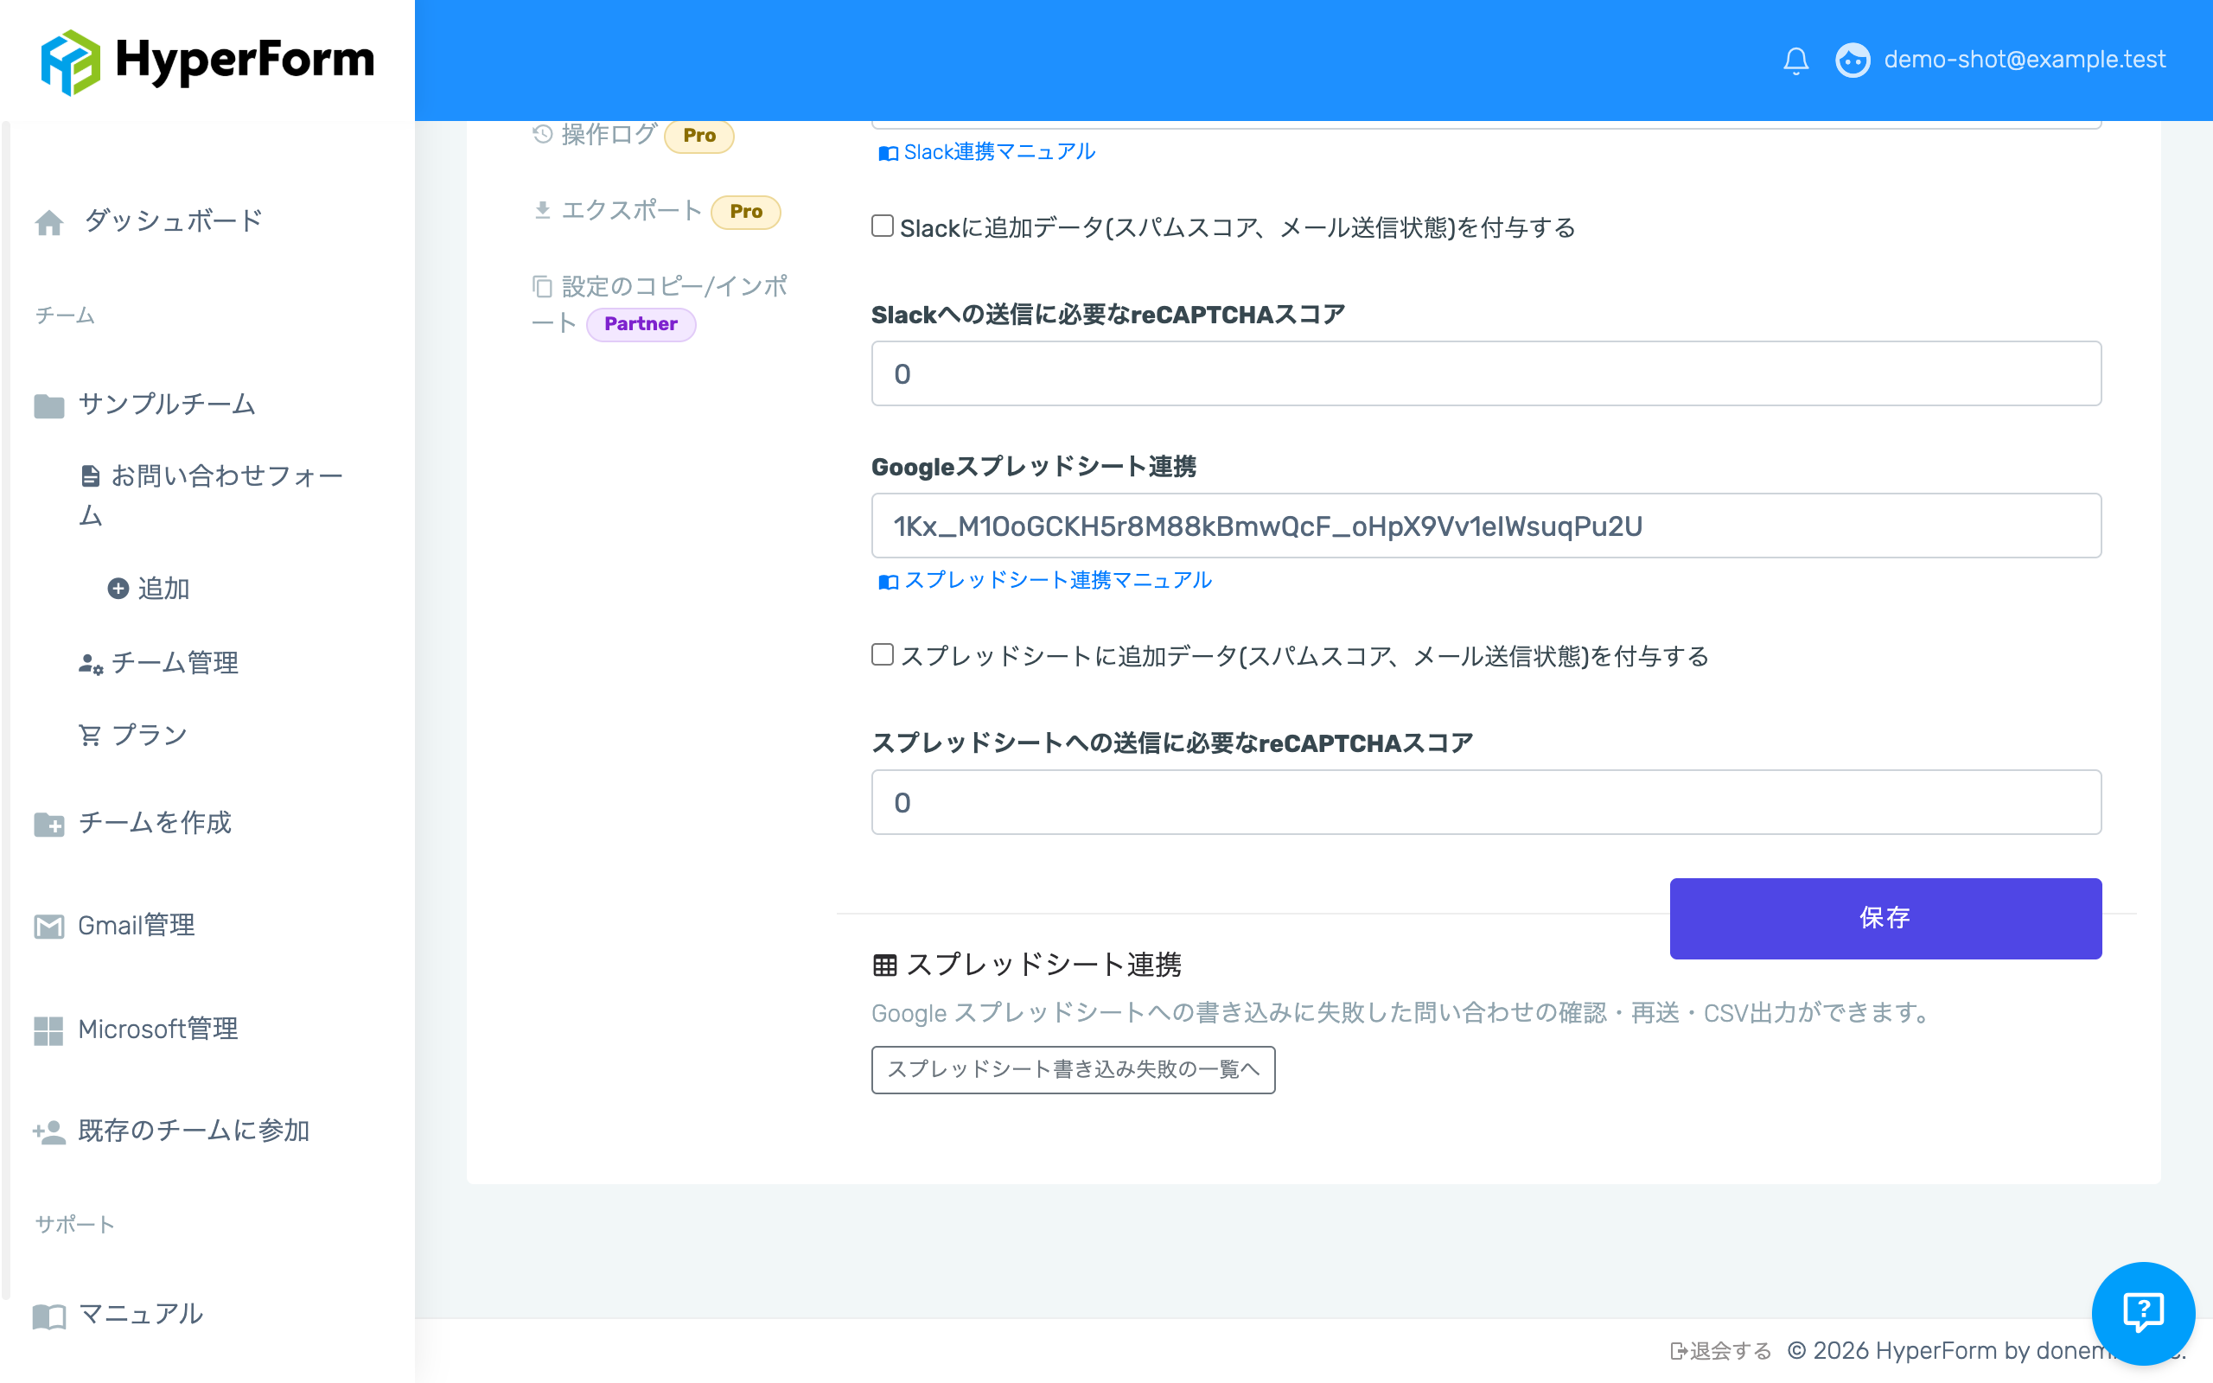
Task: Click the dashboard home icon
Action: coord(49,222)
